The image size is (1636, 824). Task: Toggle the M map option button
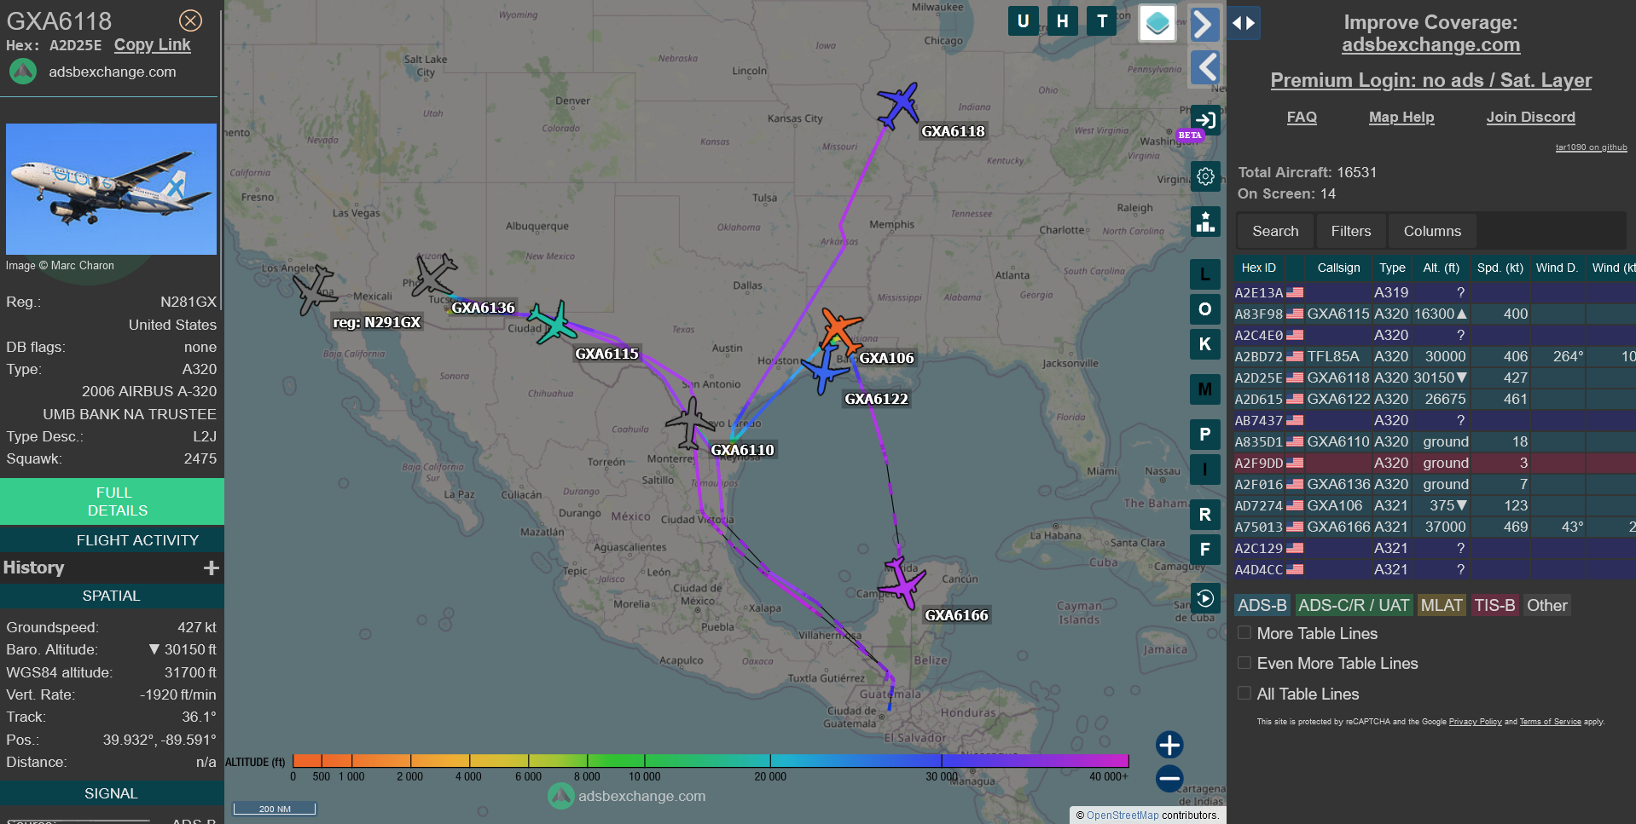click(1204, 389)
